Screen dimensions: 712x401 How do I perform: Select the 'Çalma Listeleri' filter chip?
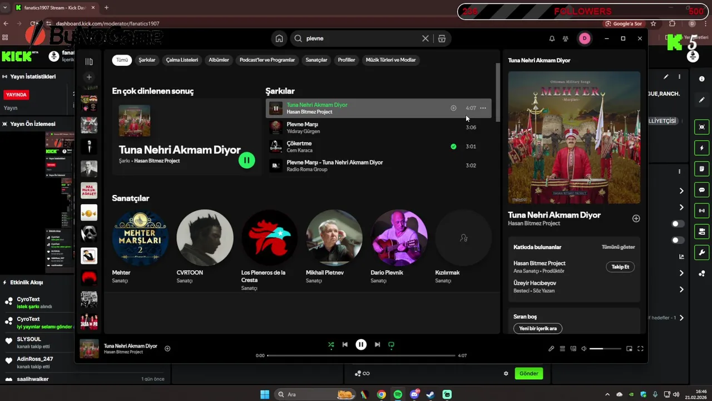tap(182, 60)
